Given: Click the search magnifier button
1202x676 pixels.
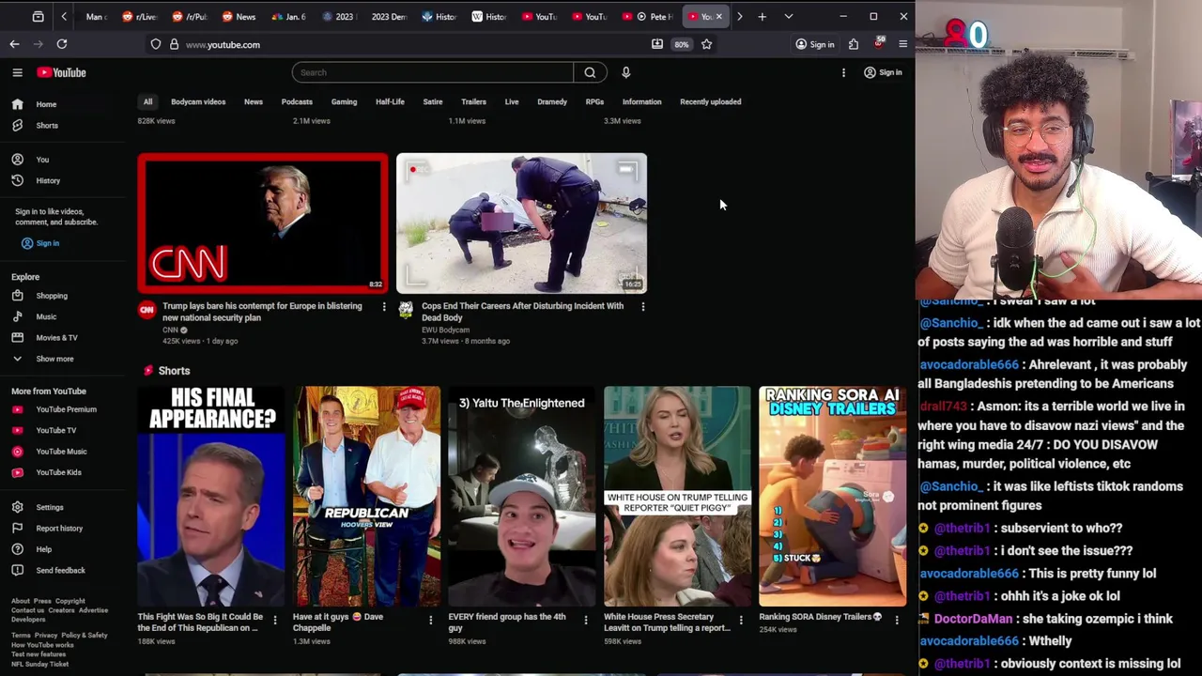Looking at the screenshot, I should (590, 72).
